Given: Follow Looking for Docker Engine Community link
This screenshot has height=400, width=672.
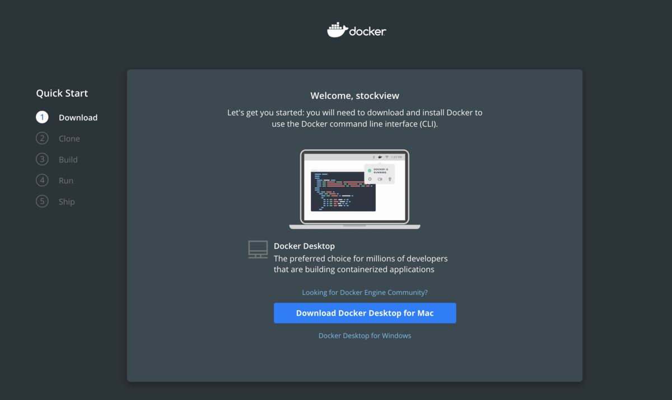Looking at the screenshot, I should [x=365, y=292].
